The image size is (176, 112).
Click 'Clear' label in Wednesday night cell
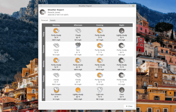pos(122,94)
